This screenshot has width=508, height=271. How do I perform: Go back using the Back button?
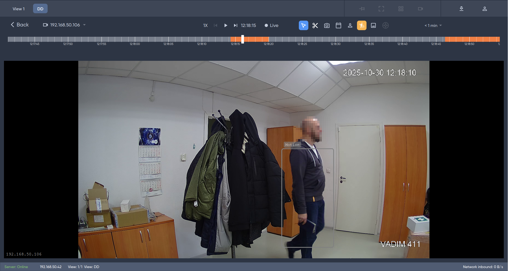click(20, 25)
